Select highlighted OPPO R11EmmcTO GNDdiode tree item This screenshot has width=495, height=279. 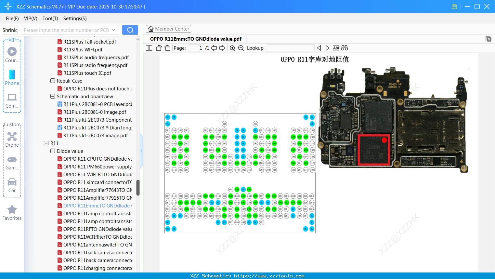click(95, 206)
